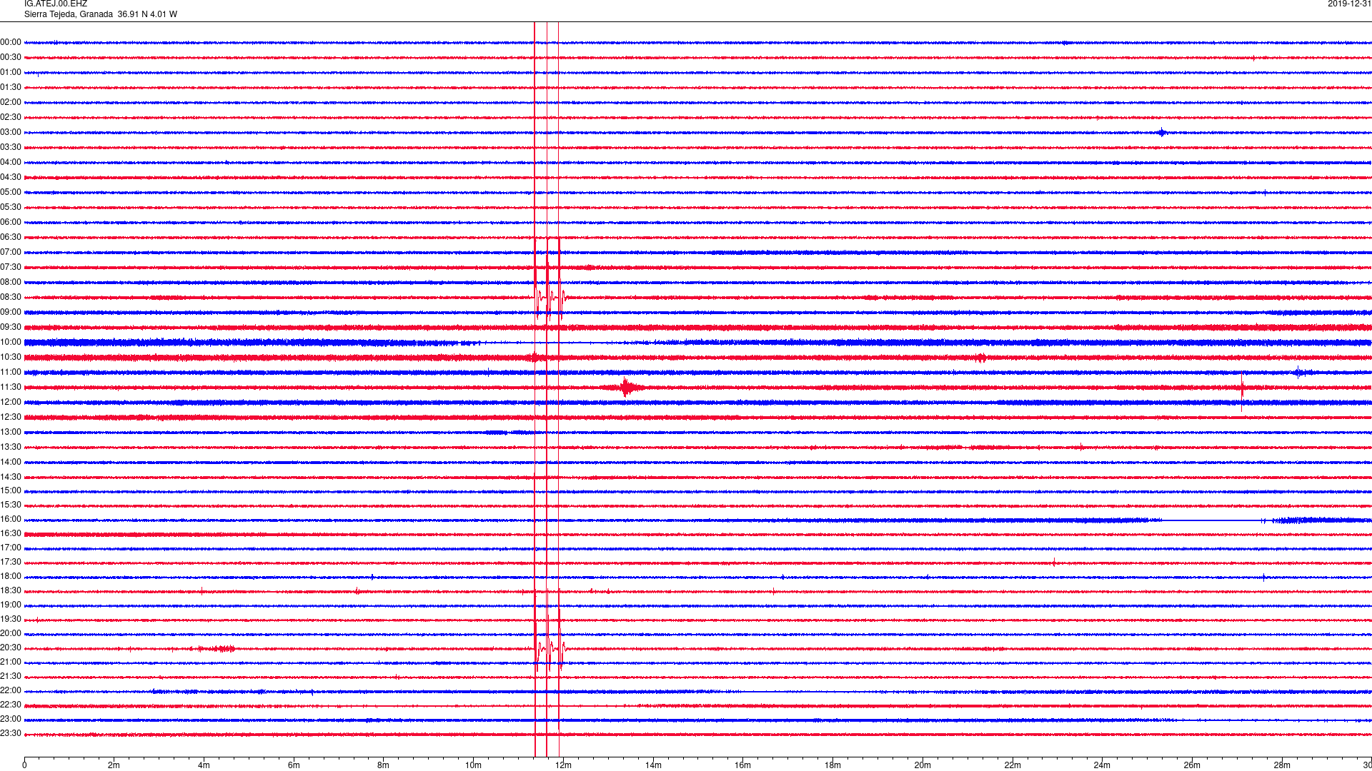Select the 10:00 trace time label
The height and width of the screenshot is (771, 1372).
11,343
